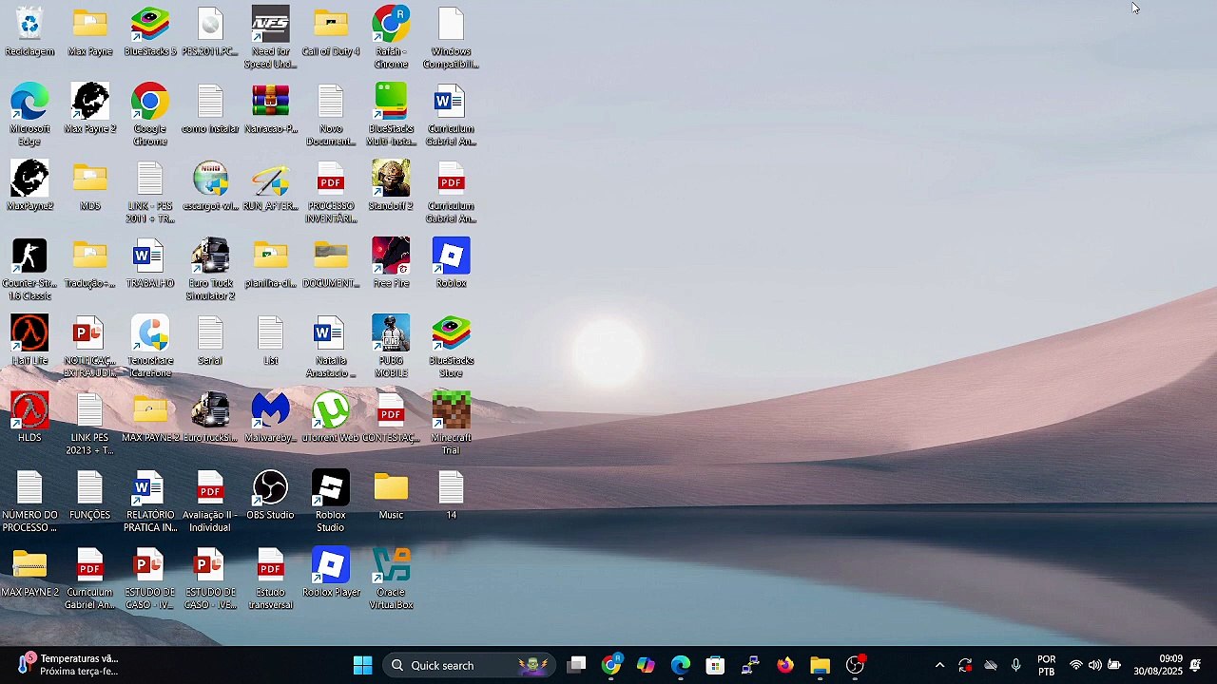
Task: Open the volume tray icon
Action: point(1095,665)
